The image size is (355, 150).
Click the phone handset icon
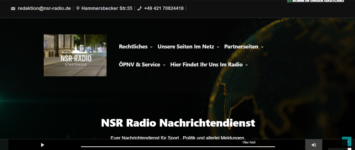point(139,9)
